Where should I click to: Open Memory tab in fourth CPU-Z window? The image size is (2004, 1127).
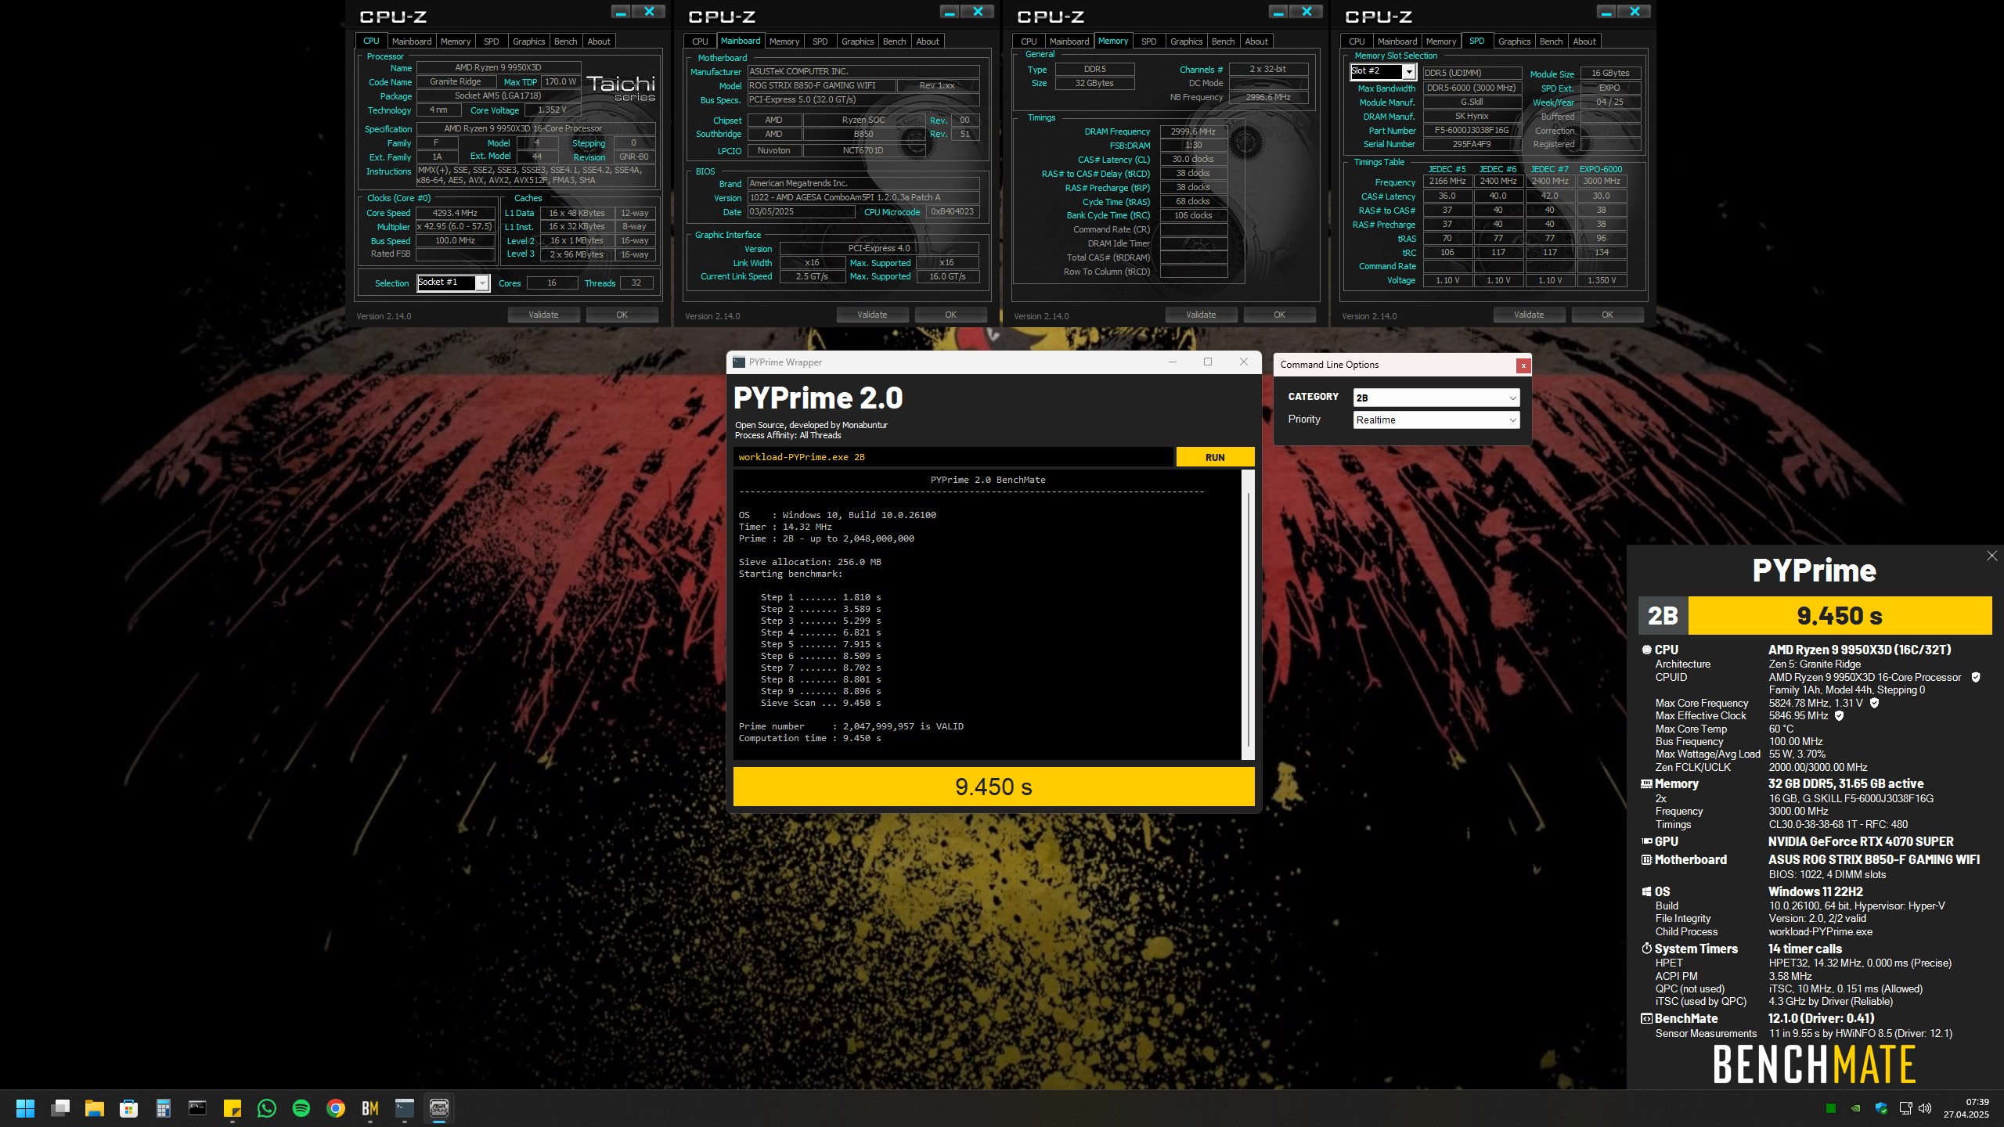(1441, 41)
